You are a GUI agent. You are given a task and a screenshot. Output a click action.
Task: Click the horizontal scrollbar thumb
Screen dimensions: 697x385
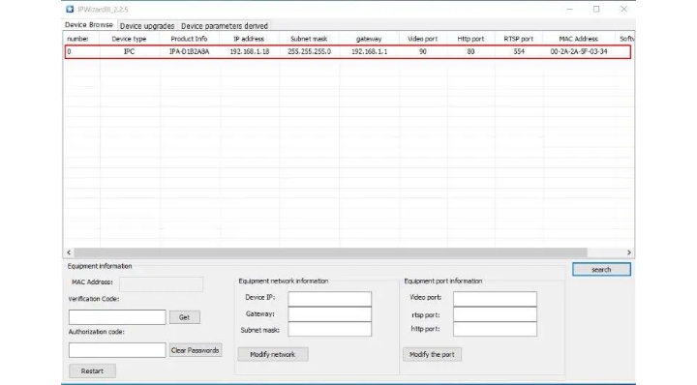pyautogui.click(x=330, y=252)
